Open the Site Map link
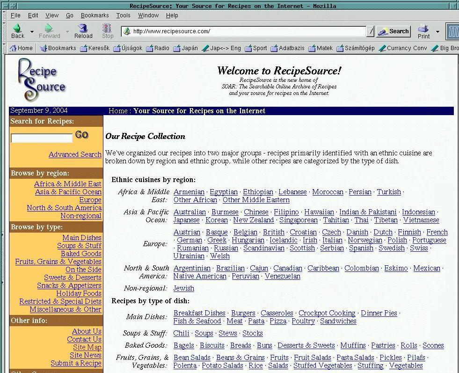The height and width of the screenshot is (373, 459). click(87, 347)
